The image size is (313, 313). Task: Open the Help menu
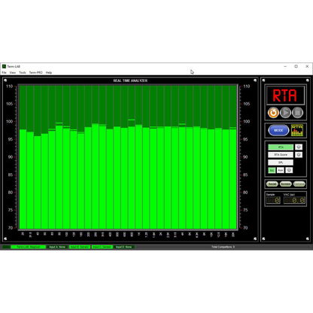point(49,72)
